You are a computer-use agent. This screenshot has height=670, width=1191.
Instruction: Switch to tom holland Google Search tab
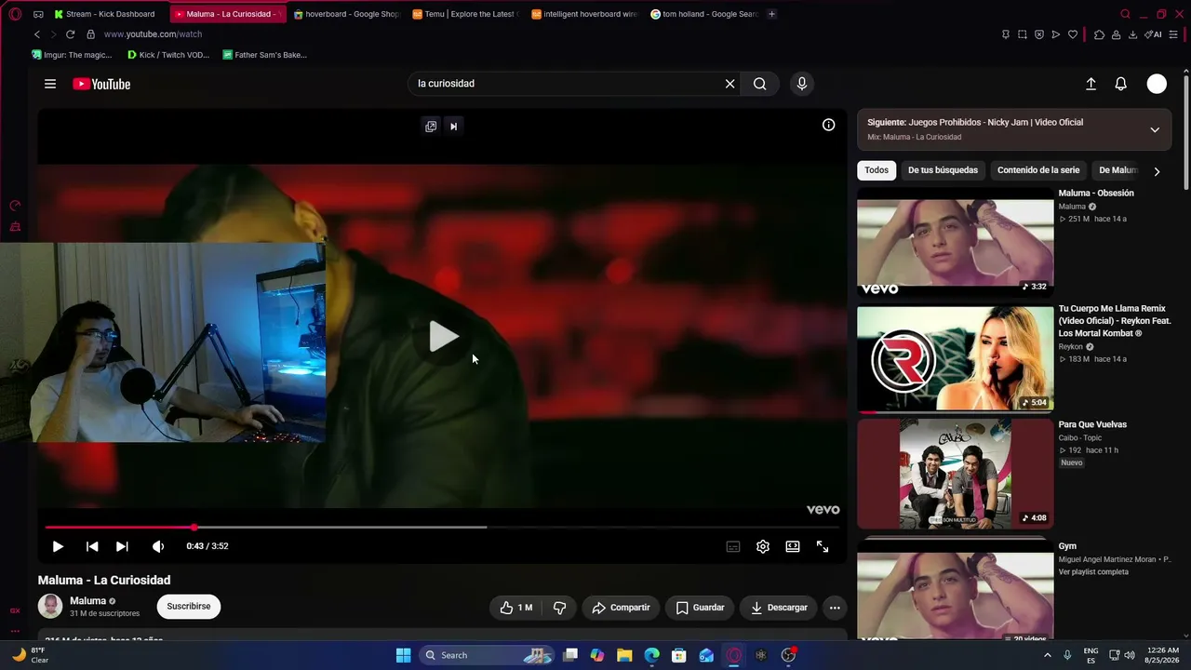click(x=704, y=14)
